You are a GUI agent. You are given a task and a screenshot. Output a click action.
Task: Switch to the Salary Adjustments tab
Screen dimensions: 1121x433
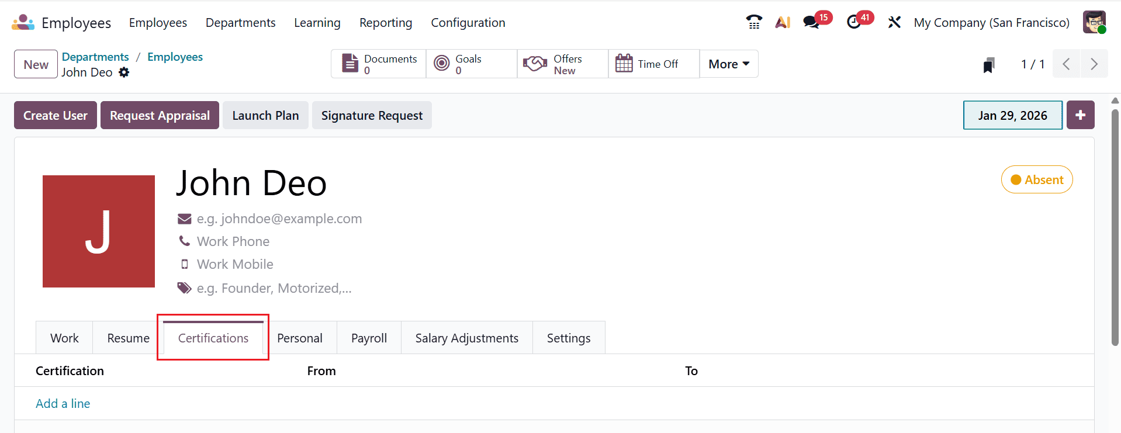[x=466, y=338]
